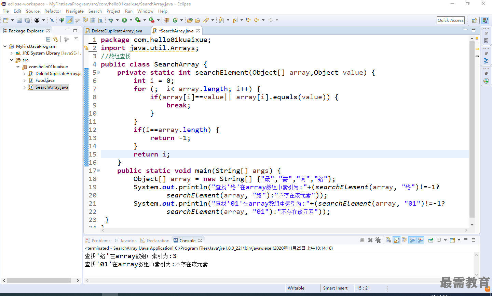Viewport: 492px width, 296px height.
Task: Open the Navigate menu
Action: tap(75, 11)
